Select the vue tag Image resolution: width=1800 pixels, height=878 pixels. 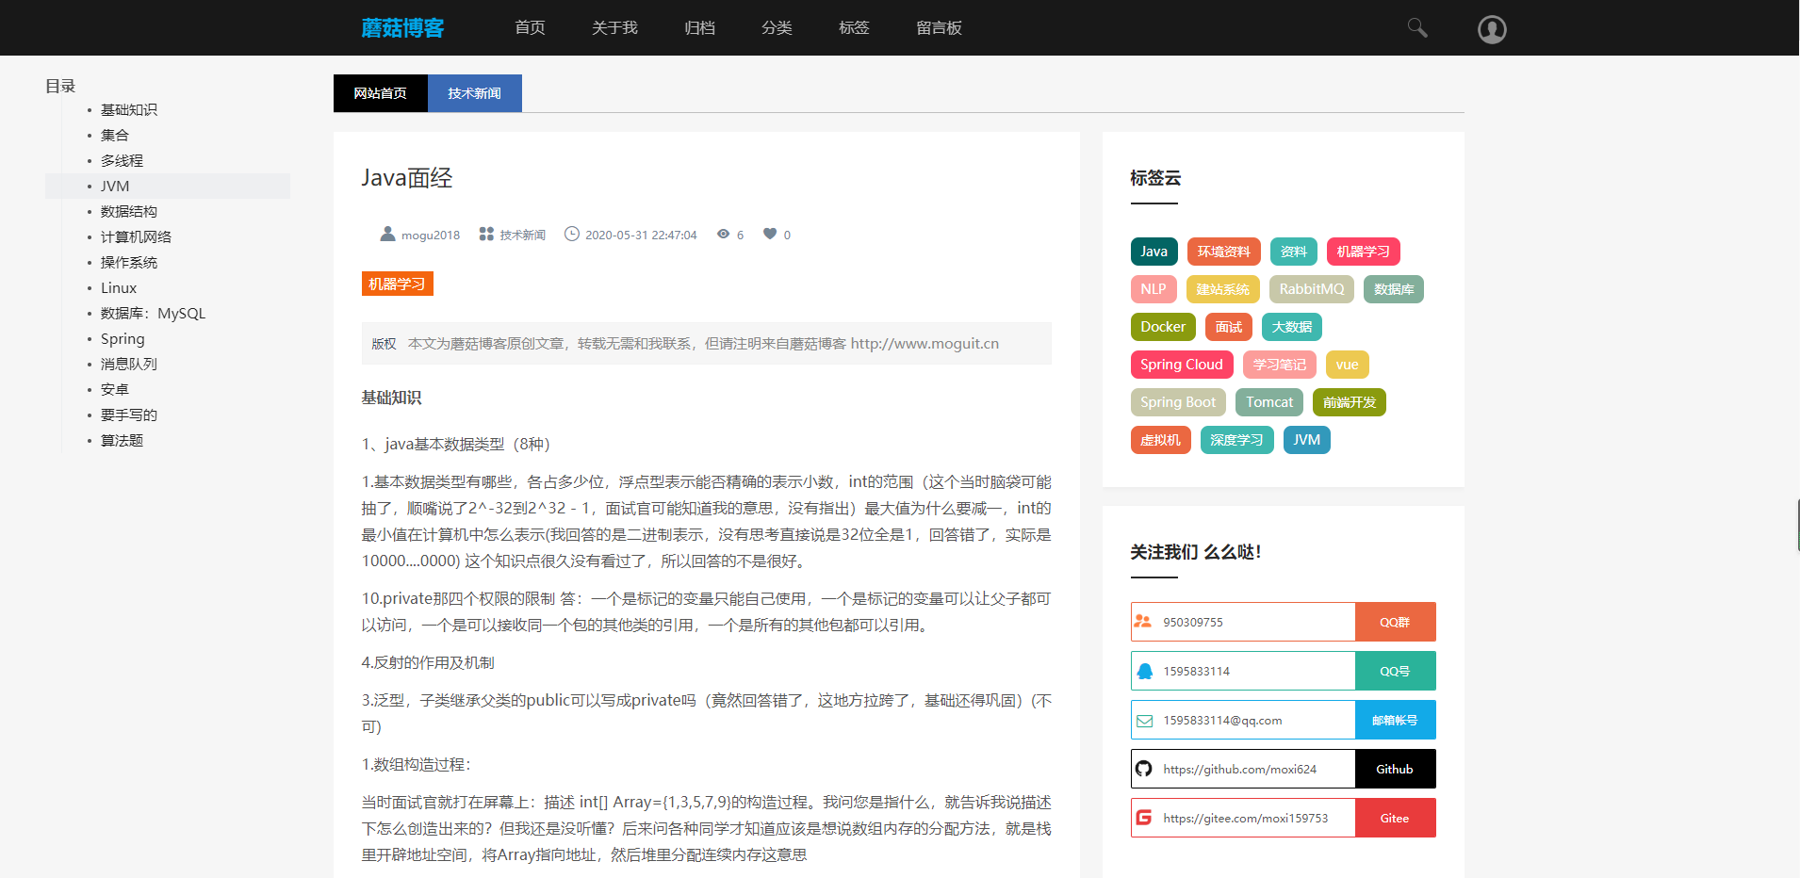(x=1348, y=365)
